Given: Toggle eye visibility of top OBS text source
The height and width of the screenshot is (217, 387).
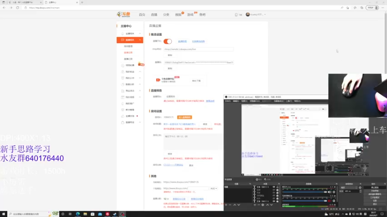Looking at the screenshot, I should pyautogui.click(x=274, y=187).
